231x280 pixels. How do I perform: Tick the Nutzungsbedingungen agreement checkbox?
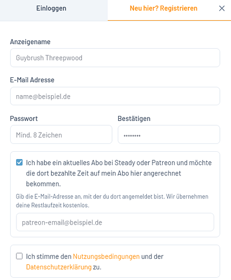[x=19, y=256]
